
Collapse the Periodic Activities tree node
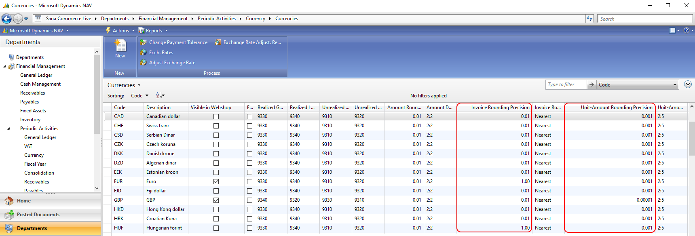coord(8,129)
